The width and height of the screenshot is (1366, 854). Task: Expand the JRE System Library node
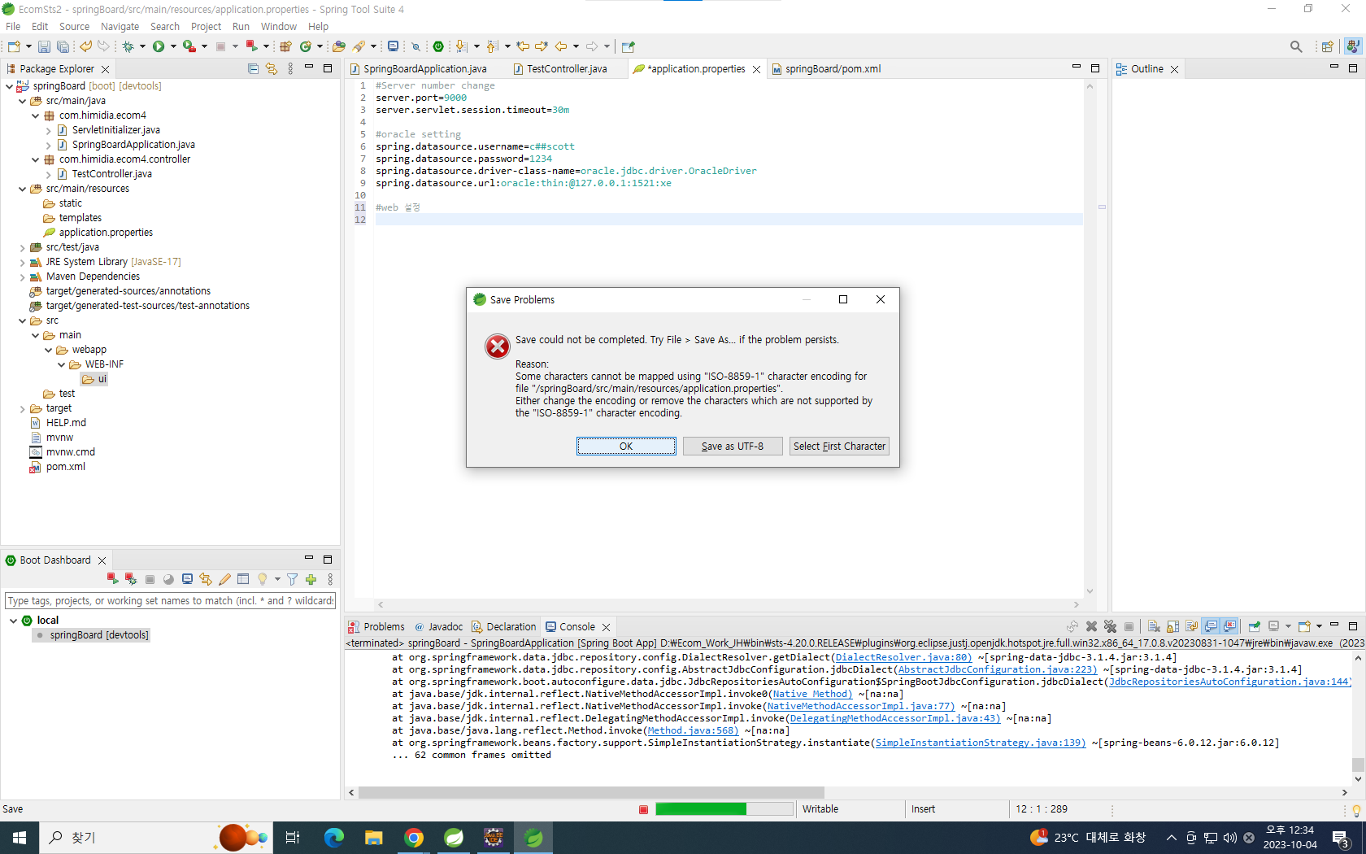click(x=22, y=262)
